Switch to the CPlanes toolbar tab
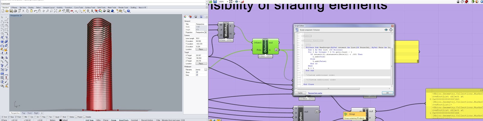 point(14,8)
